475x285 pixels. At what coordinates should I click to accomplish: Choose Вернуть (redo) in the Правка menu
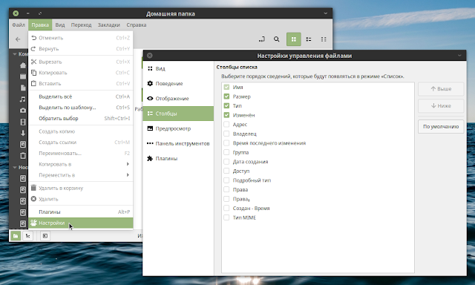[x=81, y=49]
